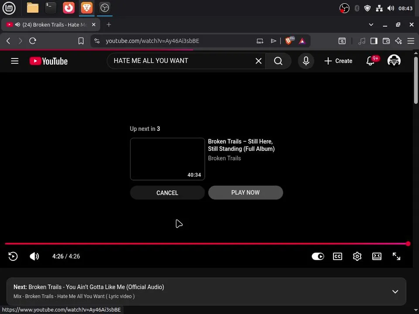The width and height of the screenshot is (419, 314).
Task: Open Brave Shields lion icon
Action: (288, 41)
